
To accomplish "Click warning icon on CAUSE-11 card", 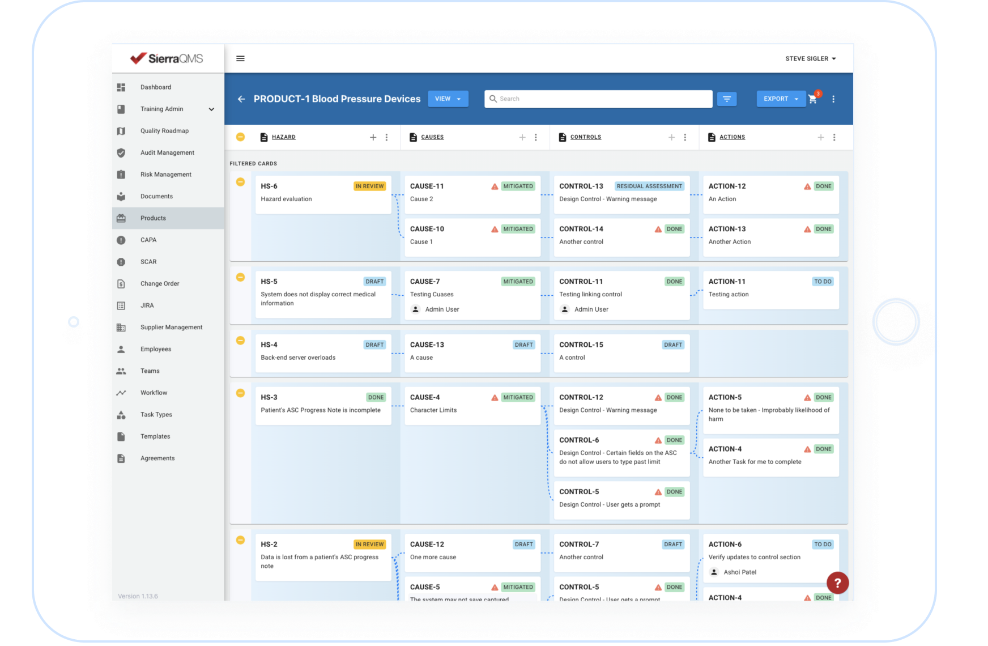I will 495,186.
